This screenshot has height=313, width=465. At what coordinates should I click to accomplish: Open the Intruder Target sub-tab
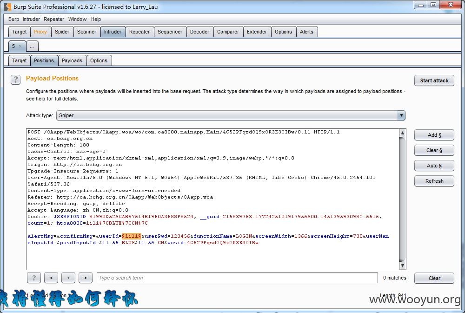[19, 60]
